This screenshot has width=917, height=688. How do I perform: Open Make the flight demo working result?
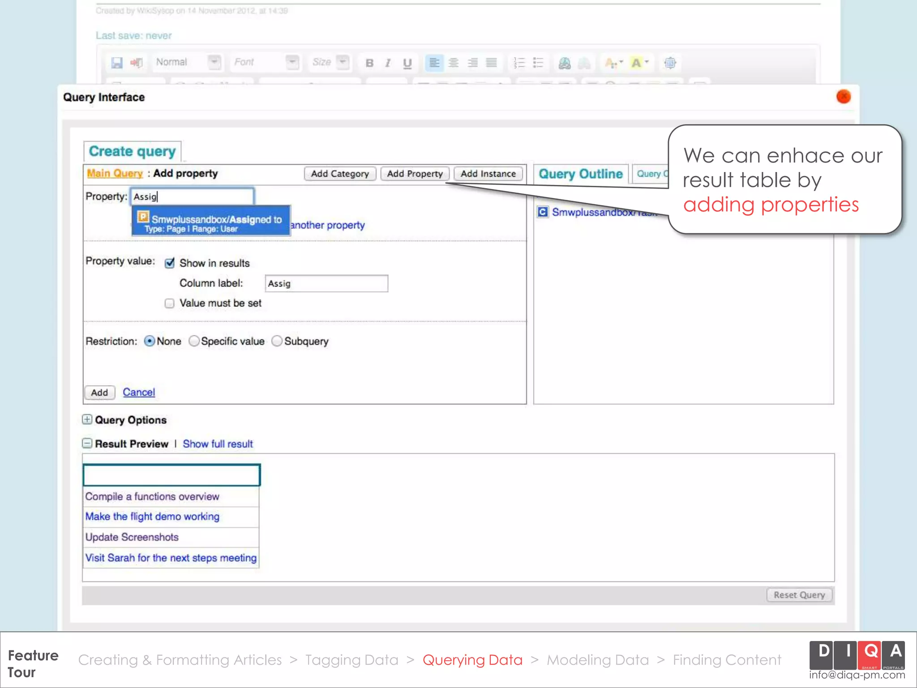[x=152, y=516]
